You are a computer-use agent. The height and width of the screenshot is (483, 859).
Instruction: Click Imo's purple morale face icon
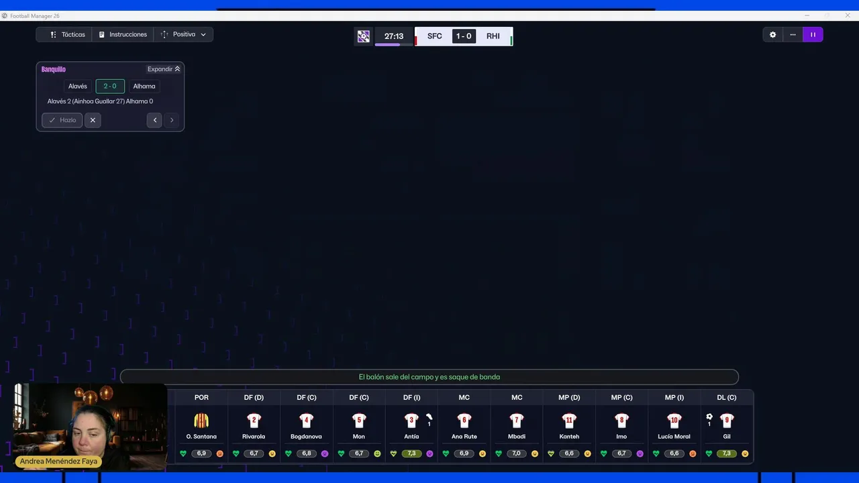[x=640, y=453]
